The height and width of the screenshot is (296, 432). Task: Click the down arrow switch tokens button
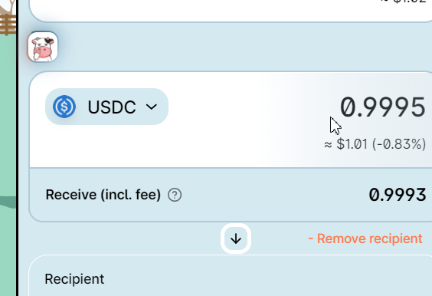pyautogui.click(x=236, y=238)
